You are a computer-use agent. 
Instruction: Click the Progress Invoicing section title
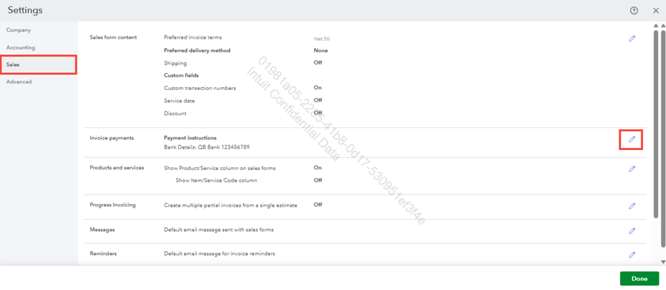pos(113,205)
